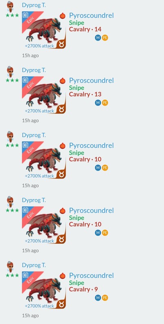Click the Taurus symbol on Cavalry 13 card
The height and width of the screenshot is (324, 164).
[62, 109]
